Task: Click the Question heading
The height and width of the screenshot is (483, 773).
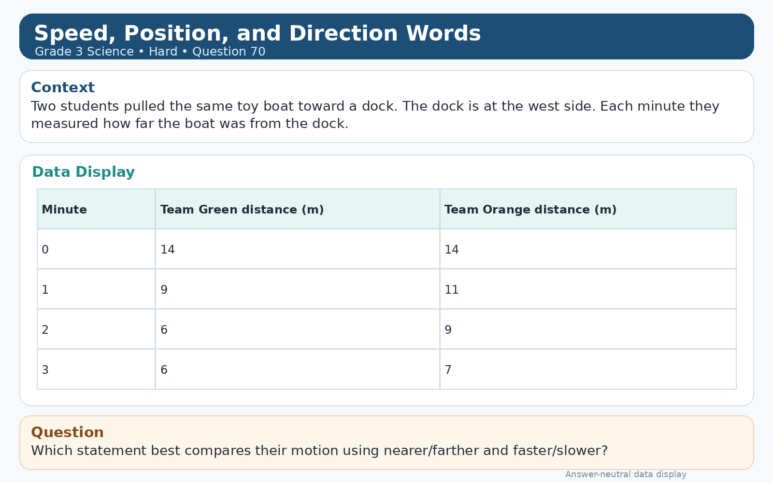Action: [x=67, y=432]
